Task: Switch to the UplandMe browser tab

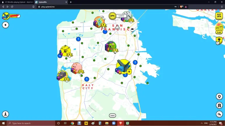Action: pyautogui.click(x=51, y=2)
